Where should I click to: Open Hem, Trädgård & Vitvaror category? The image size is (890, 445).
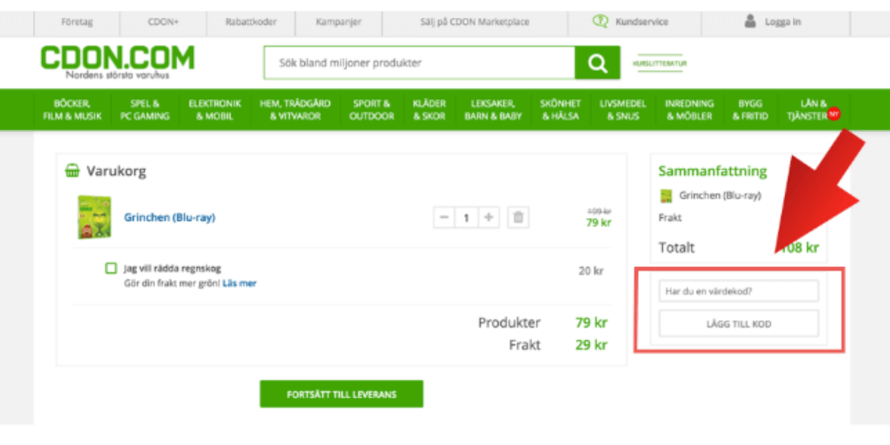tap(295, 110)
